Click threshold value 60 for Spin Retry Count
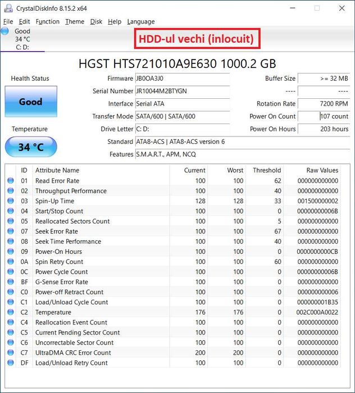355x393 pixels. [x=277, y=262]
